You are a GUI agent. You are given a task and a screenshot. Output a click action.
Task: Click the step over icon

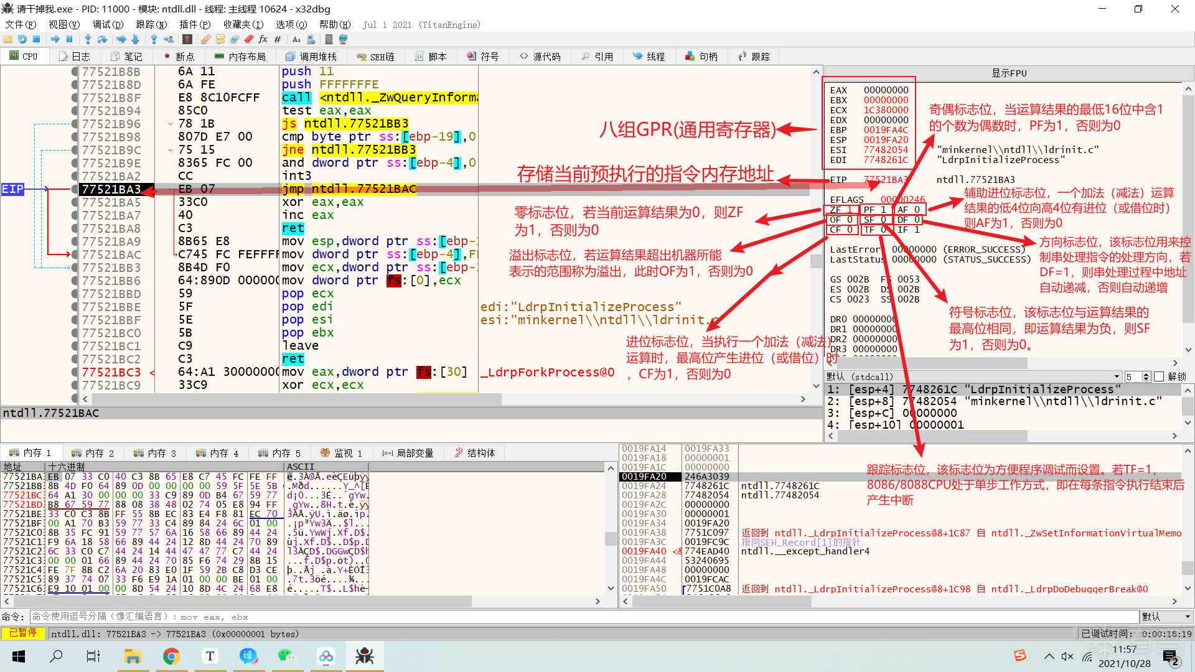pyautogui.click(x=102, y=39)
